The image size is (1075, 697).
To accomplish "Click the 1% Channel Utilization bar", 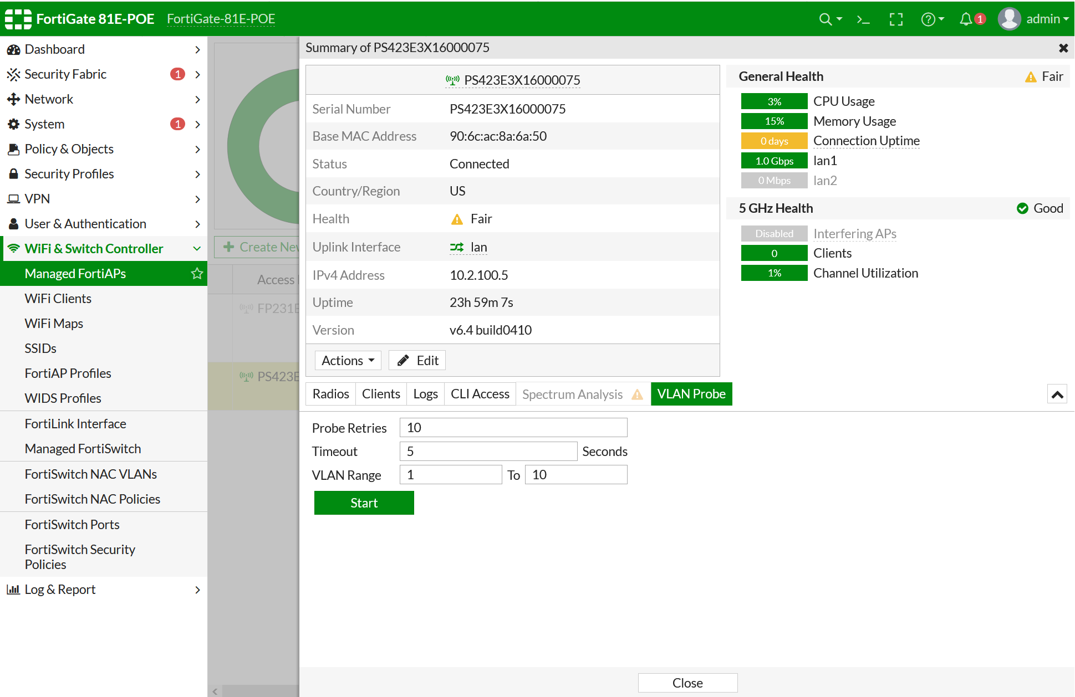I will coord(775,273).
